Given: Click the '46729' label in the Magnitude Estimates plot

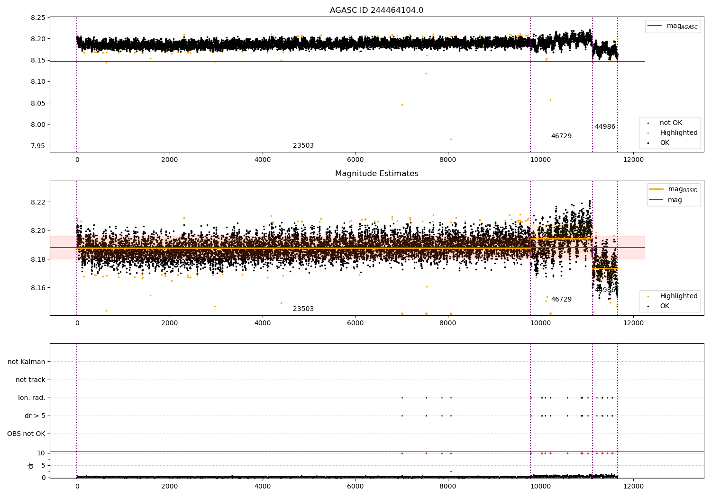Looking at the screenshot, I should pyautogui.click(x=561, y=300).
